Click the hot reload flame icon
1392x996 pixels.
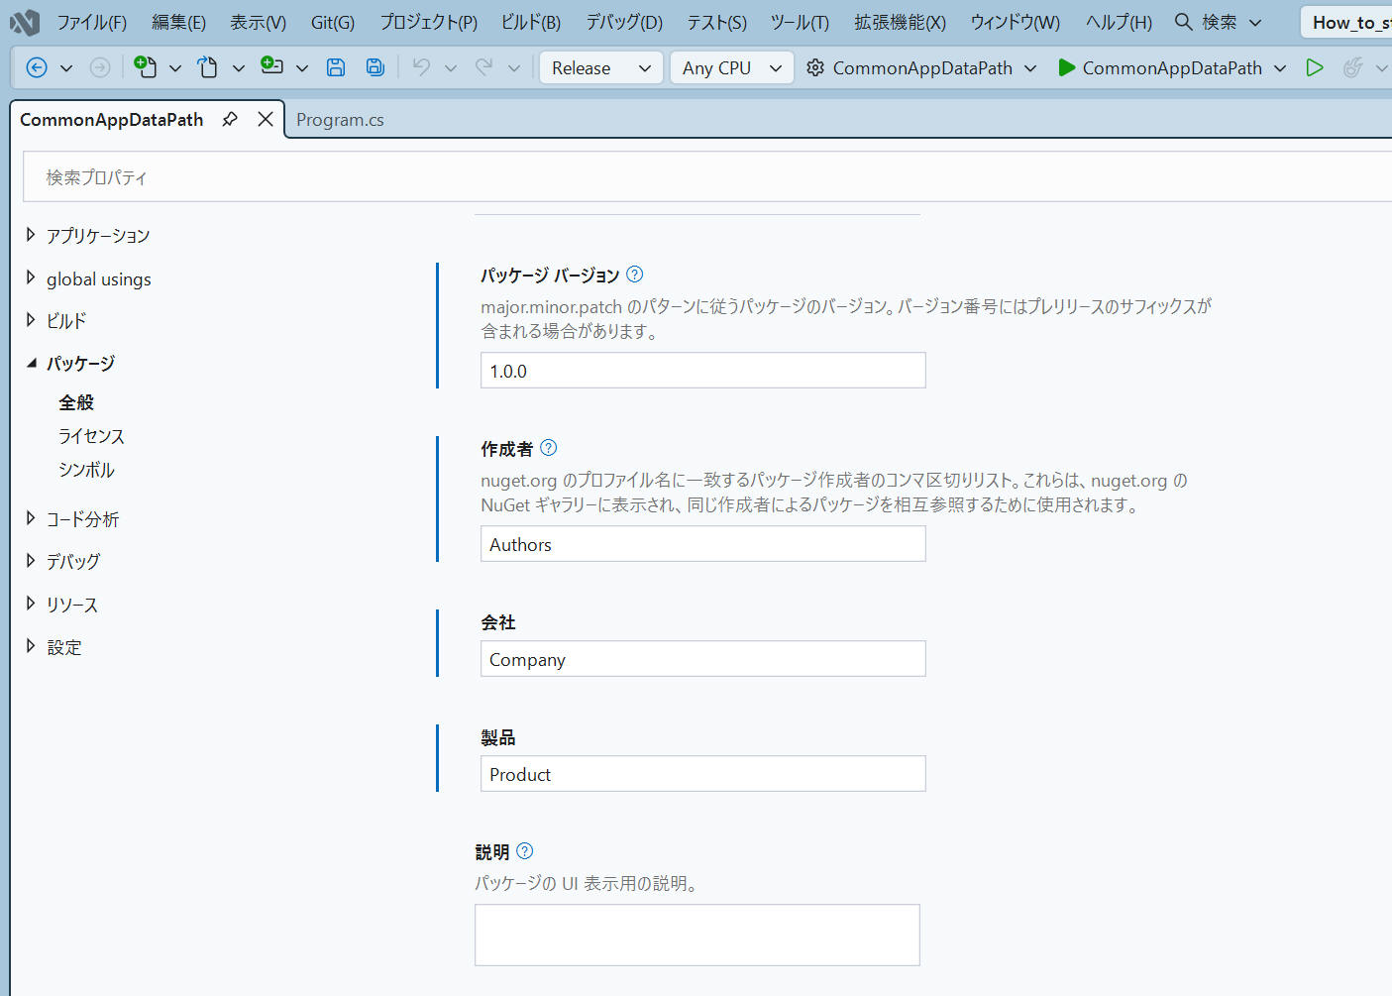pos(1352,67)
